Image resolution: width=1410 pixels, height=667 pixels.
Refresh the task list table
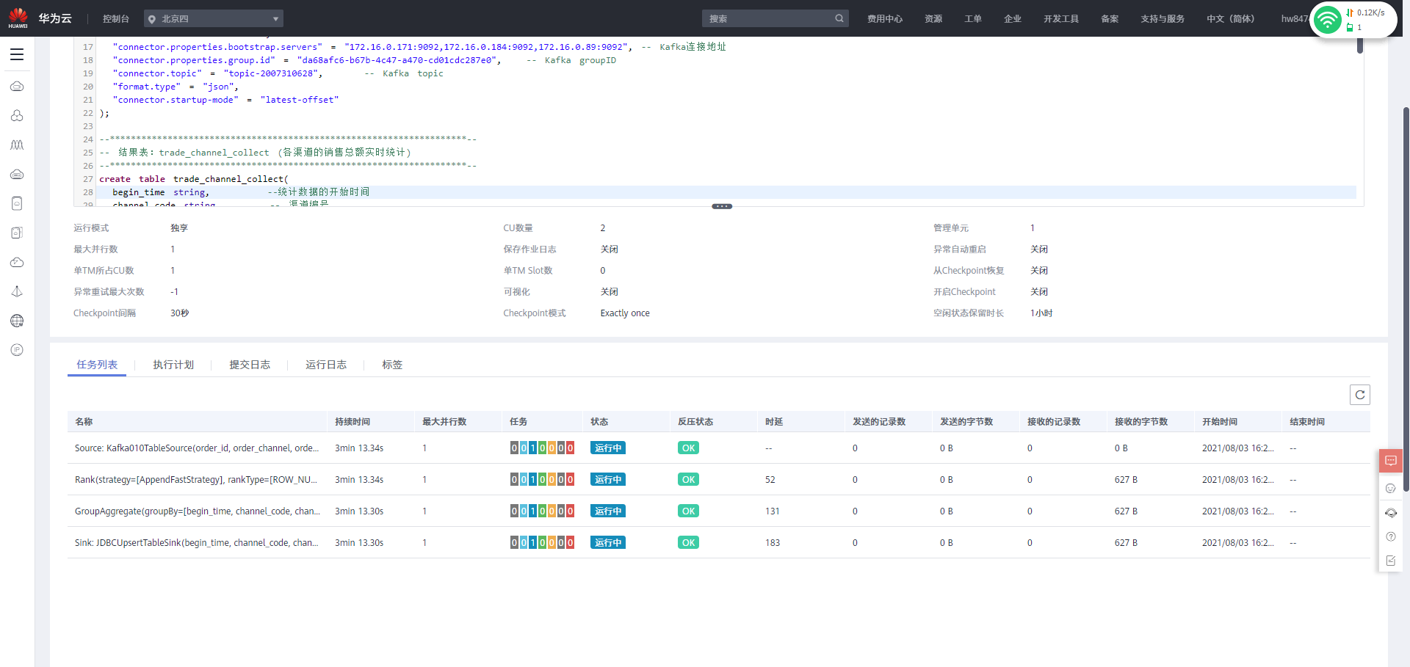pos(1359,395)
